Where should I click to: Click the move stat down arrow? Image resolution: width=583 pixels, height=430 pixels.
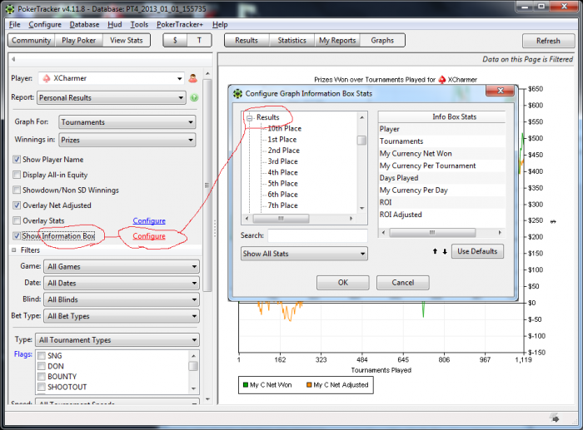click(445, 251)
